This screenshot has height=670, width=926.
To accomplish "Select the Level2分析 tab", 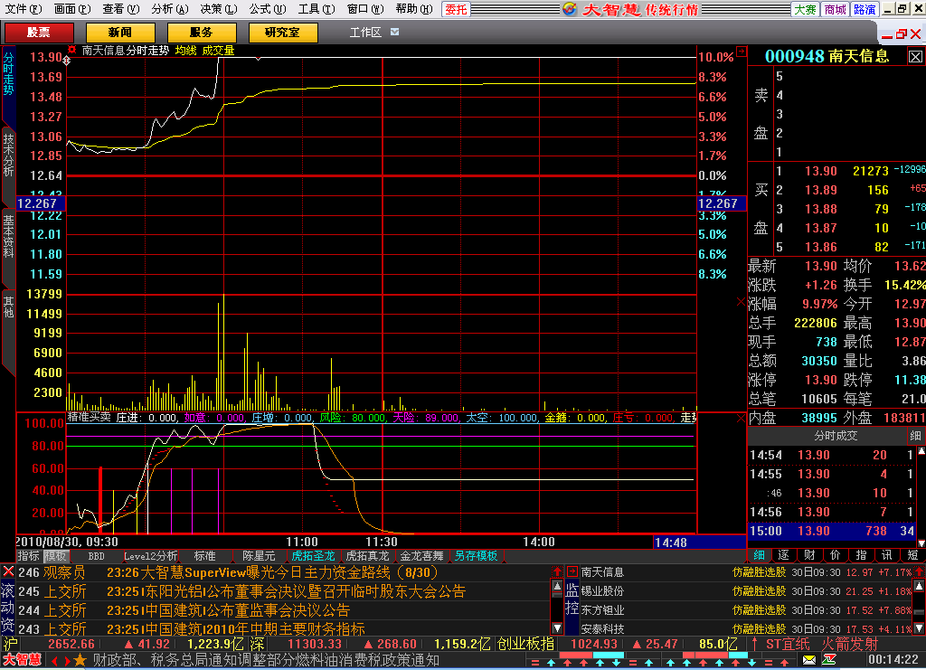I will pyautogui.click(x=151, y=556).
